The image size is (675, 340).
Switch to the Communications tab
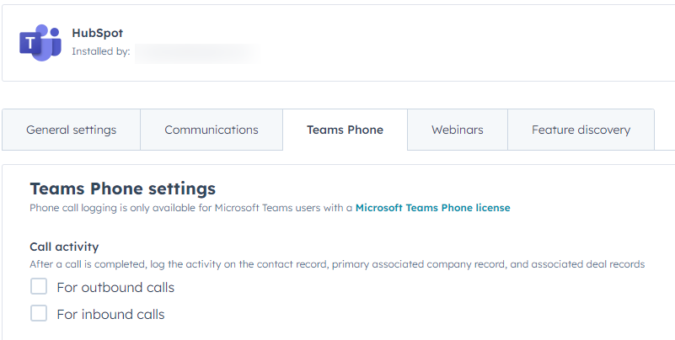coord(212,130)
